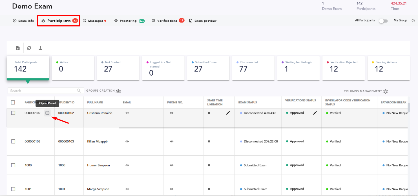The height and width of the screenshot is (196, 418).
Task: Filter by Pending Actions card
Action: pyautogui.click(x=389, y=68)
